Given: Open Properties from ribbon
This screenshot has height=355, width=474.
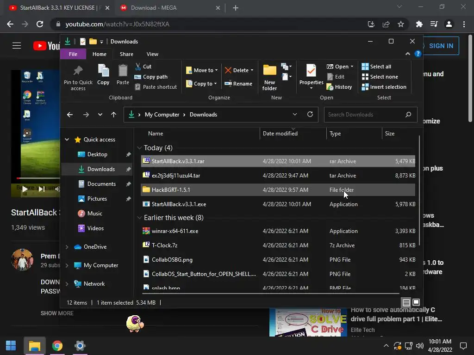Looking at the screenshot, I should (312, 76).
